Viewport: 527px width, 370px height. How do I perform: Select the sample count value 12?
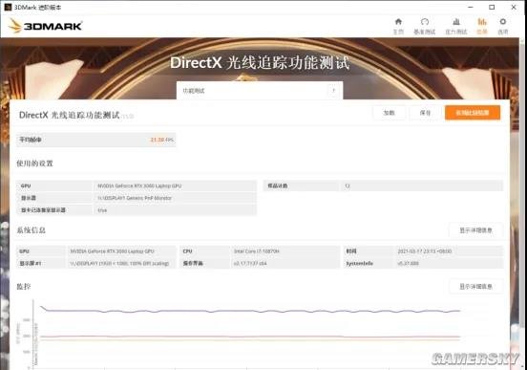point(348,185)
